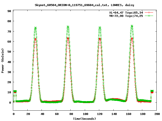Select the legend entry XL-64.47 Tsys:65.34
Screen dimensions: 162x121
[126, 13]
